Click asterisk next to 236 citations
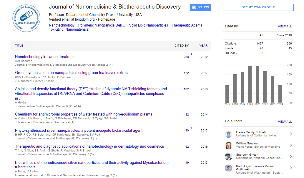Screen dimensions: 304x178 tap(191, 55)
